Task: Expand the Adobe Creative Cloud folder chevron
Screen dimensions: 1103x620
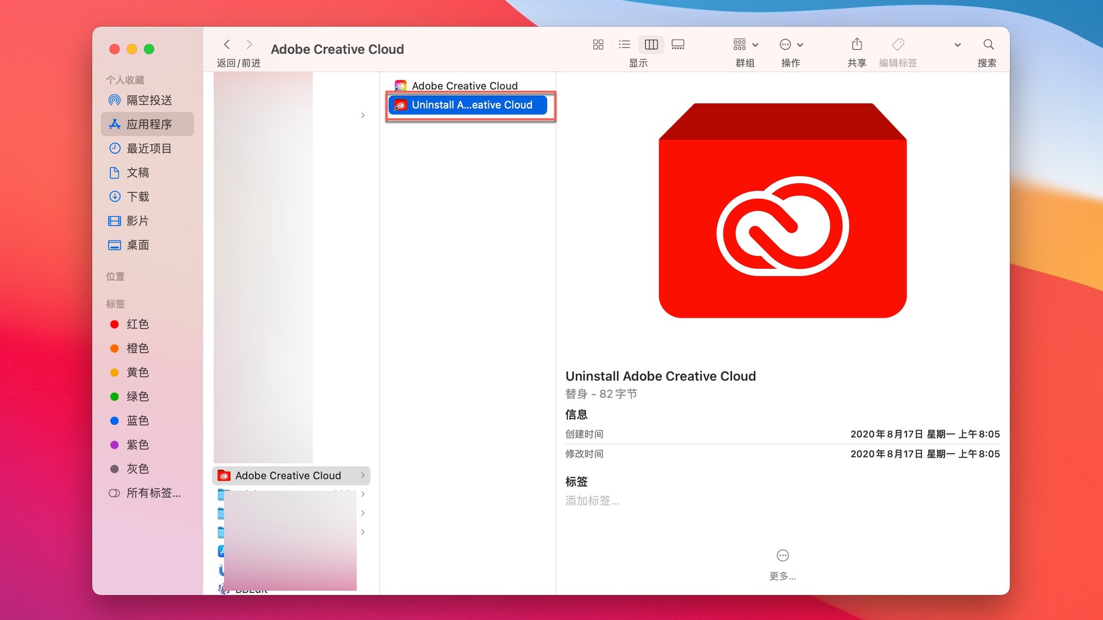Action: (362, 475)
